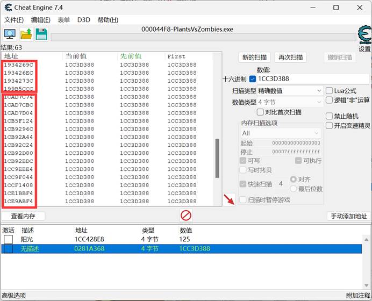The height and width of the screenshot is (301, 372).
Task: Click the scan progress bar
Action: (204, 37)
